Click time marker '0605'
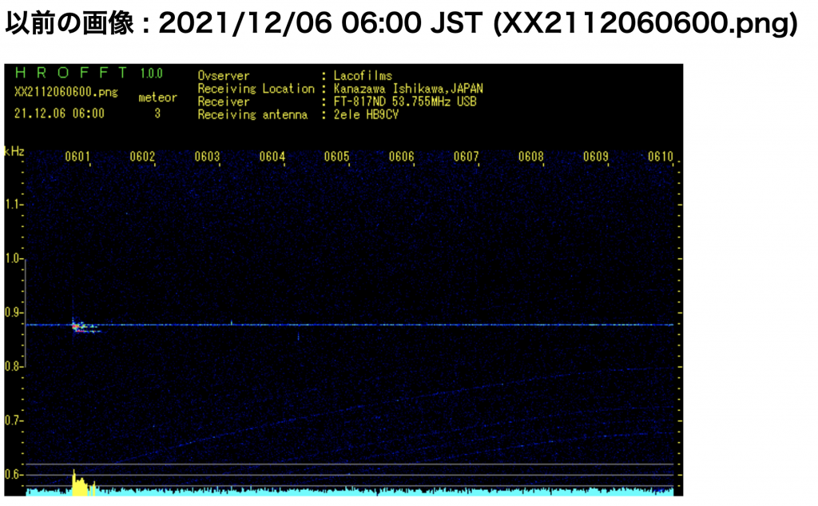The image size is (818, 506). pos(336,157)
